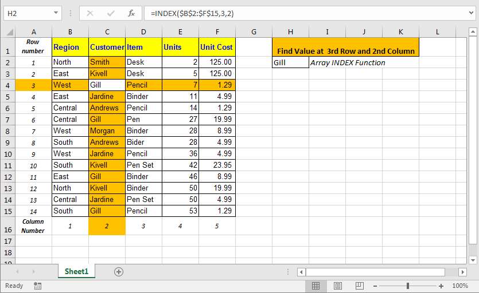
Task: Open the Name Box dropdown
Action: click(56, 13)
